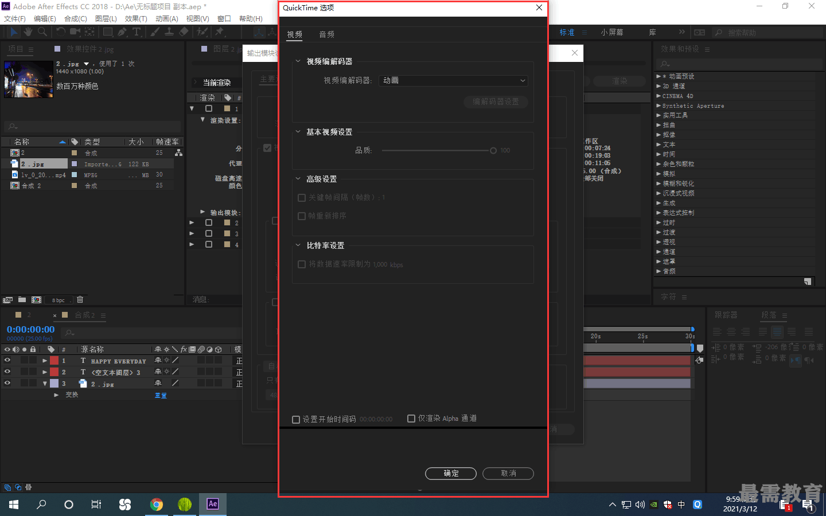Create a new folder in Project panel
Viewport: 826px width, 516px height.
point(22,299)
